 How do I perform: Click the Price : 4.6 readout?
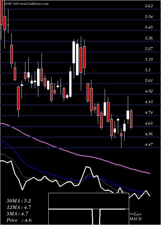pos(19,220)
